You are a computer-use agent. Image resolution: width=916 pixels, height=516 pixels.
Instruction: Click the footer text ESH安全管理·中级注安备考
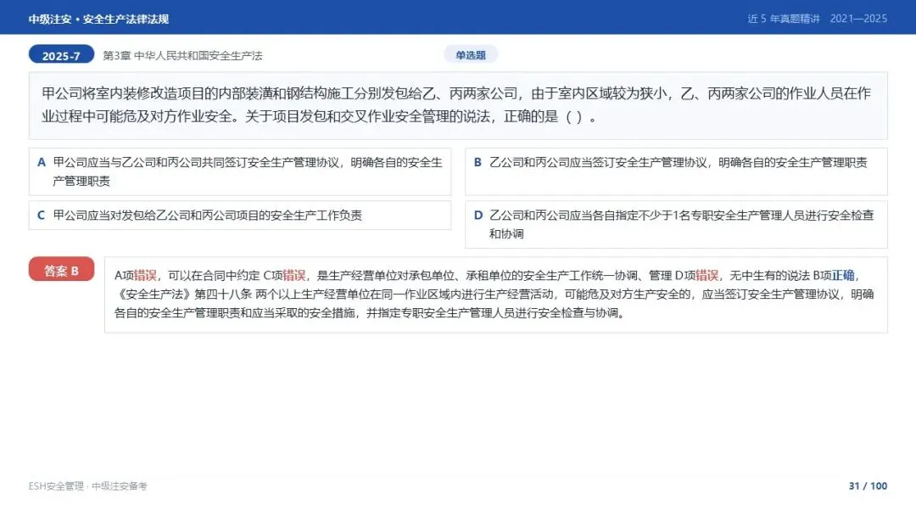[x=87, y=485]
